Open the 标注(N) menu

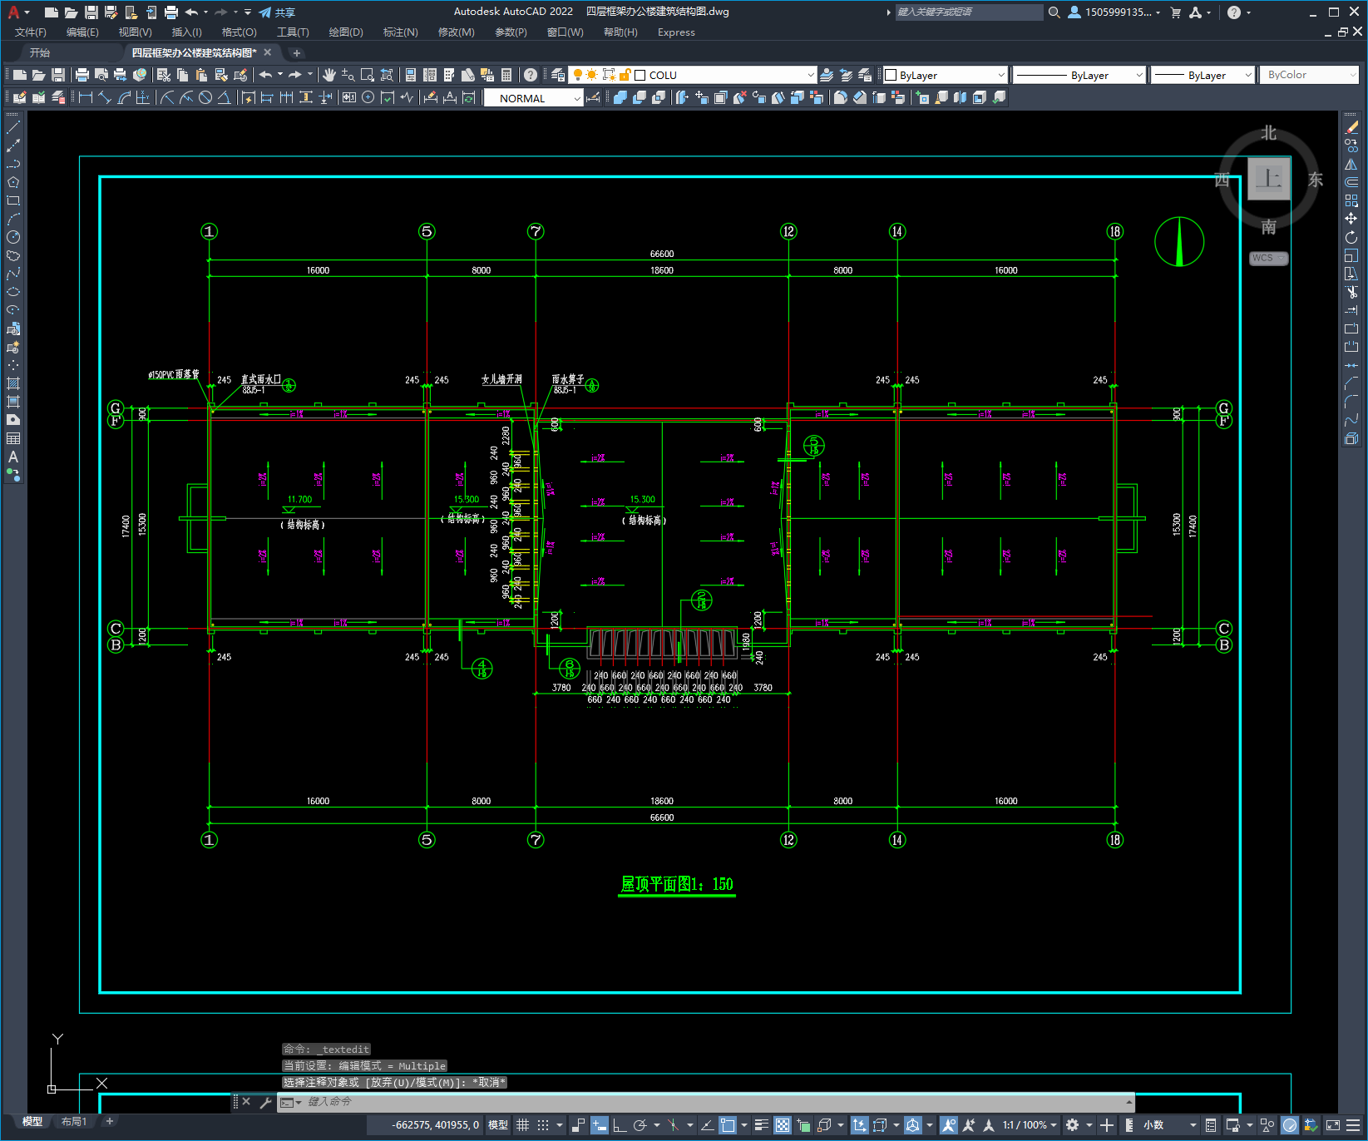[400, 32]
